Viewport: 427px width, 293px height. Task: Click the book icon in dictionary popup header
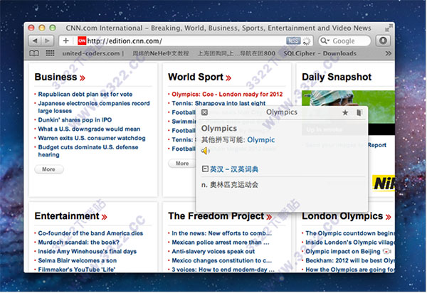click(x=359, y=112)
